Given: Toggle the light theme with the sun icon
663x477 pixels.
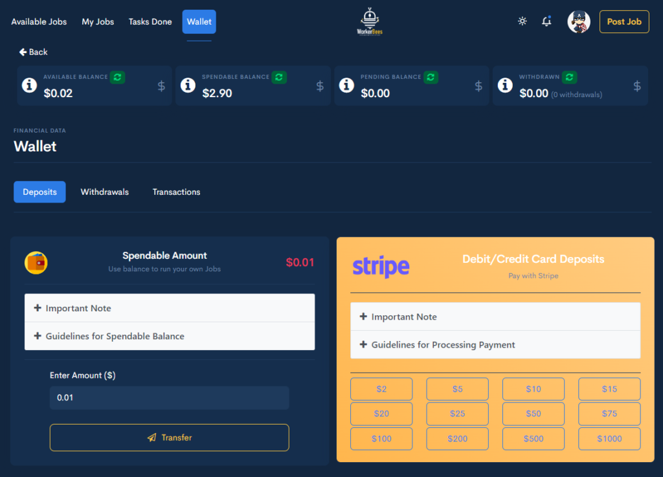Looking at the screenshot, I should coord(522,21).
